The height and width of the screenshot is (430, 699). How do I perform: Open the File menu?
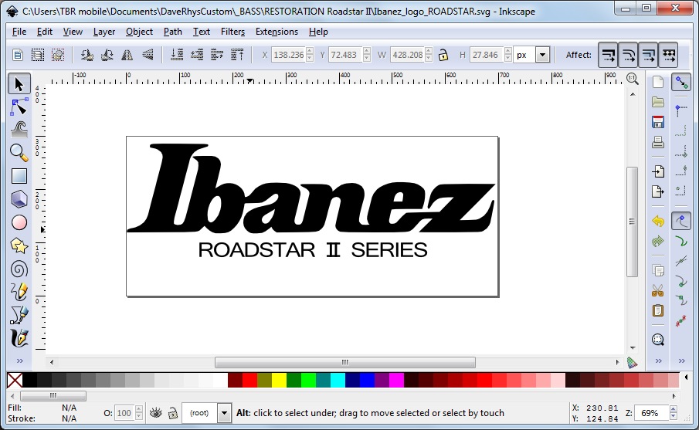(19, 32)
